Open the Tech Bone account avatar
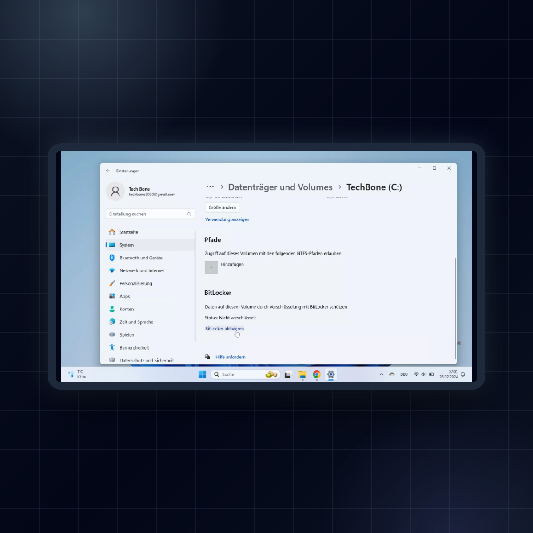The height and width of the screenshot is (533, 533). coord(115,191)
